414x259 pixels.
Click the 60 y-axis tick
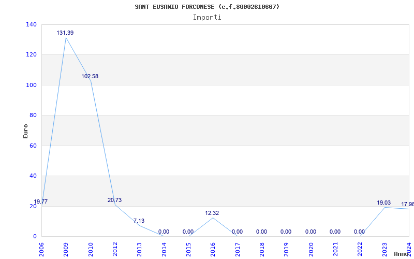tap(33, 146)
